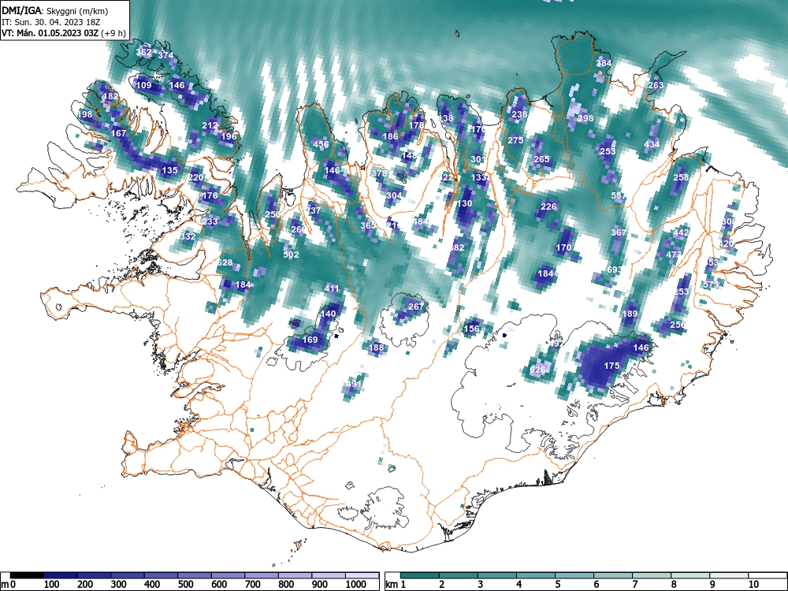Screen dimensions: 788x591
Task: Choose the palest lavender swatch after 1000 m
Action: click(x=362, y=575)
